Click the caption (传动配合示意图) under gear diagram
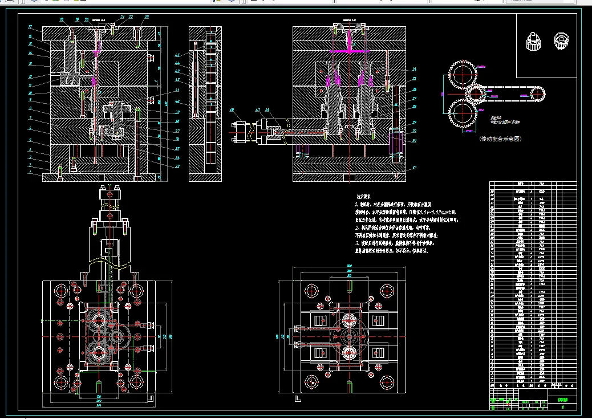592x419 pixels. point(500,139)
